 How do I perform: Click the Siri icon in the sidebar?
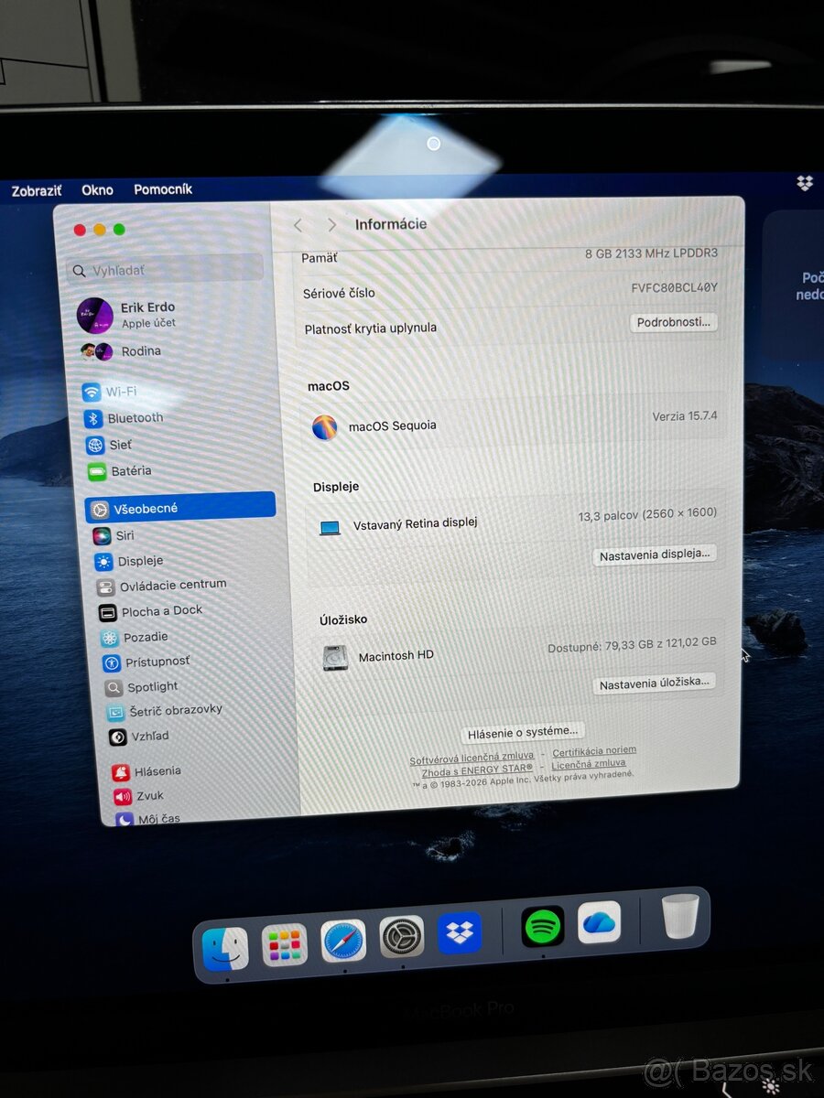click(102, 535)
